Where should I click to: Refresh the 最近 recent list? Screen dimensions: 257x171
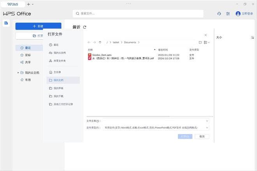coord(85,27)
